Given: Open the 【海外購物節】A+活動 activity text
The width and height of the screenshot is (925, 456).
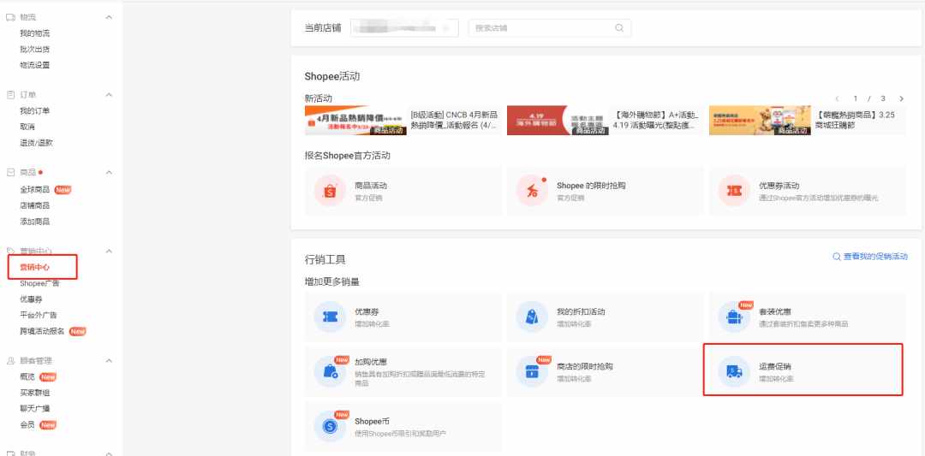Looking at the screenshot, I should point(656,120).
